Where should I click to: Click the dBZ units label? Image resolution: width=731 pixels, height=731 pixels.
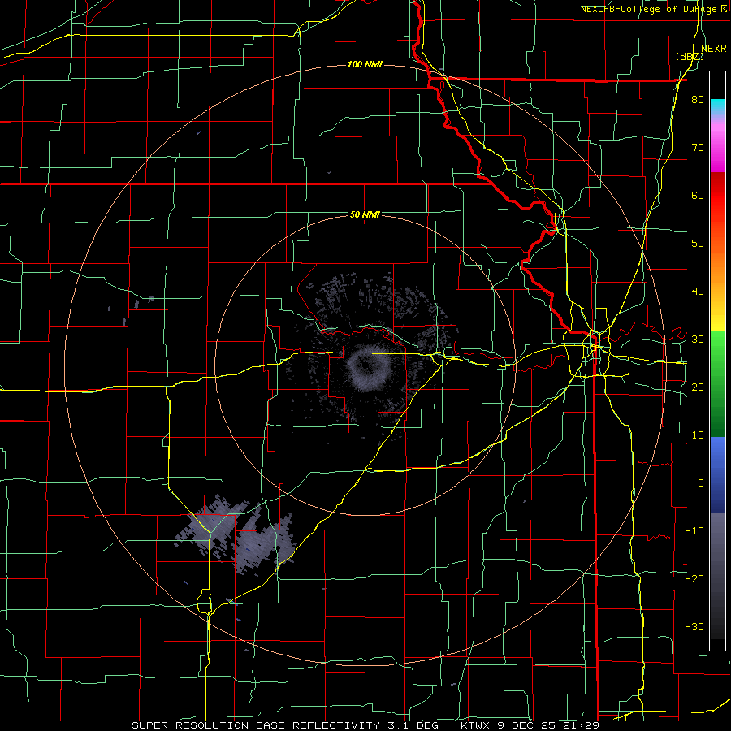pos(690,57)
